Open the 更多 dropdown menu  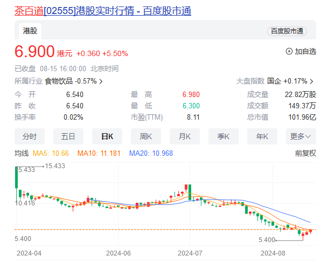[301, 136]
